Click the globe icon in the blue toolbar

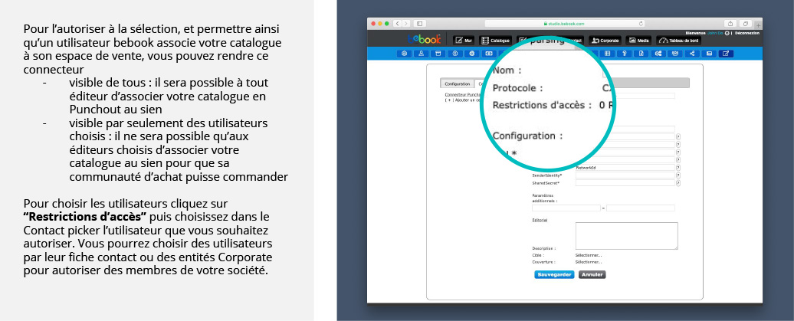pyautogui.click(x=471, y=54)
